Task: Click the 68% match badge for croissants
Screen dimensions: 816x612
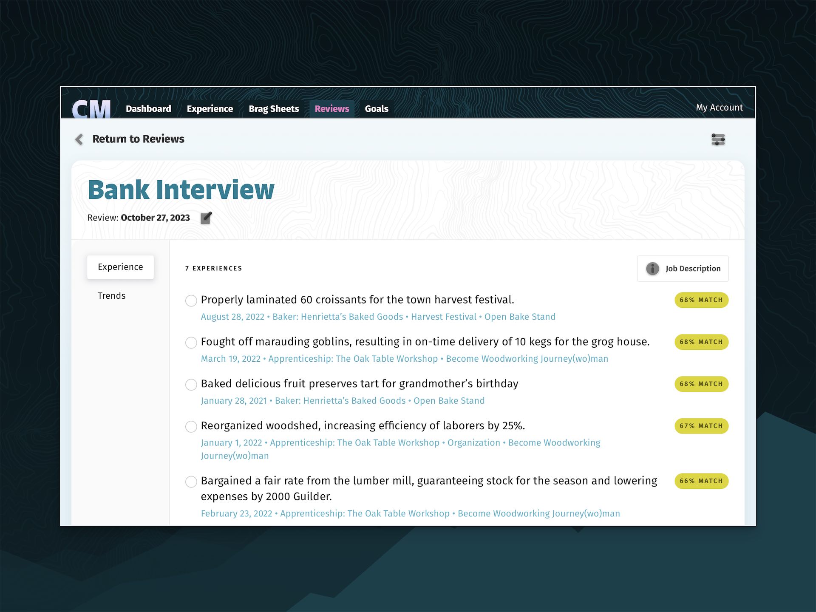Action: [x=701, y=300]
